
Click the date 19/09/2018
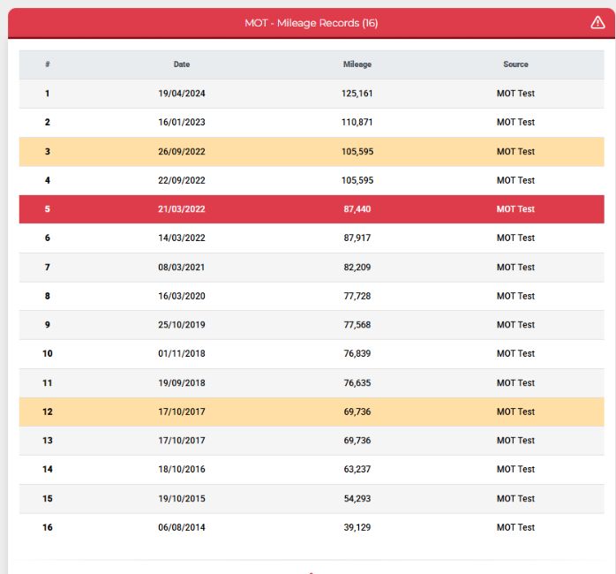point(182,383)
